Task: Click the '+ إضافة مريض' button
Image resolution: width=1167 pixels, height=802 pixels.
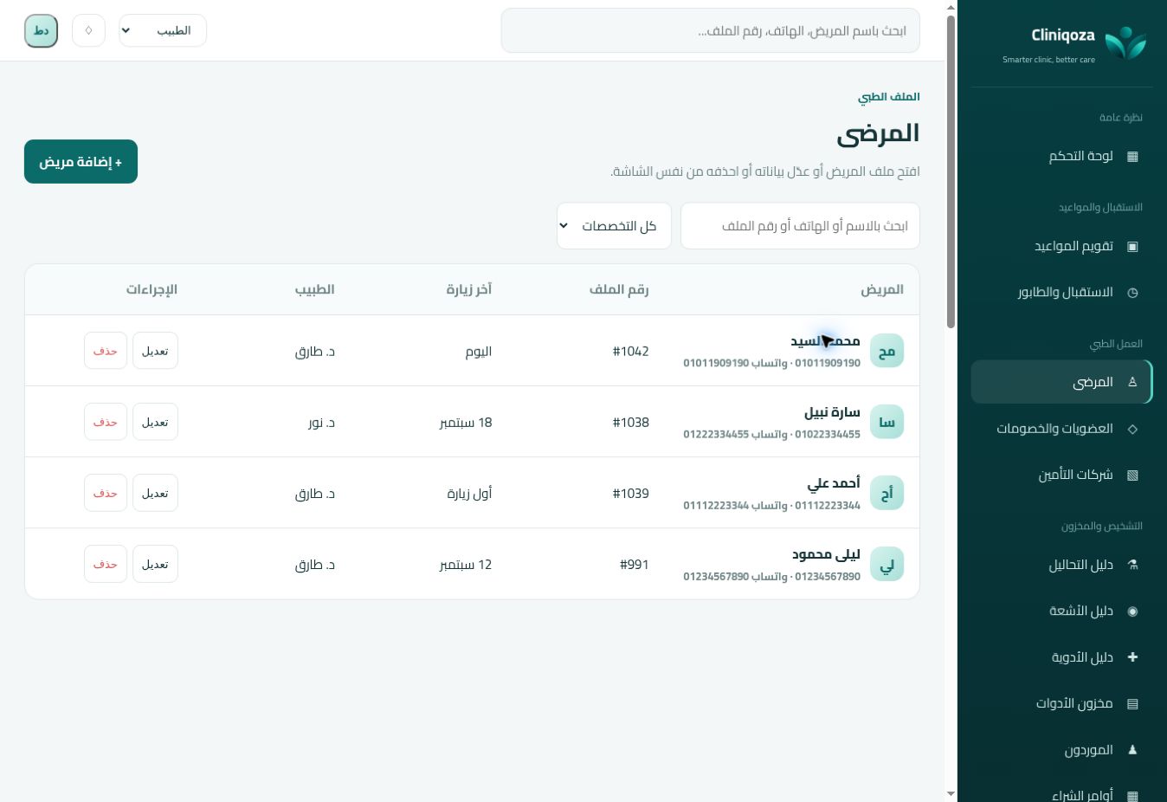Action: 81,161
